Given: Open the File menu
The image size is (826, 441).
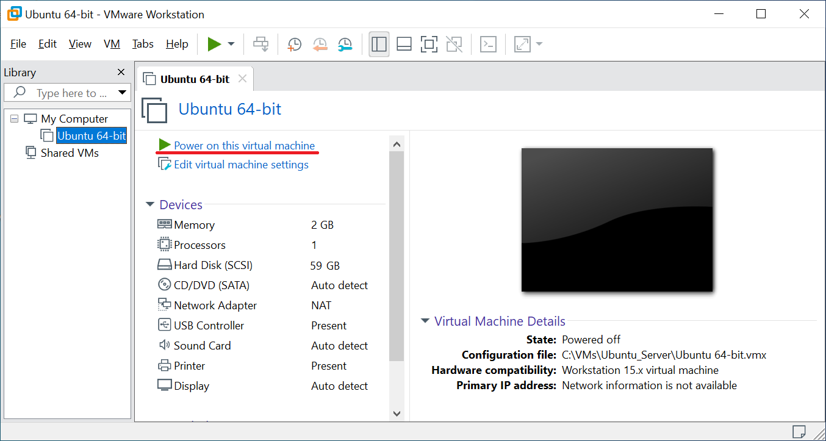Looking at the screenshot, I should 18,44.
